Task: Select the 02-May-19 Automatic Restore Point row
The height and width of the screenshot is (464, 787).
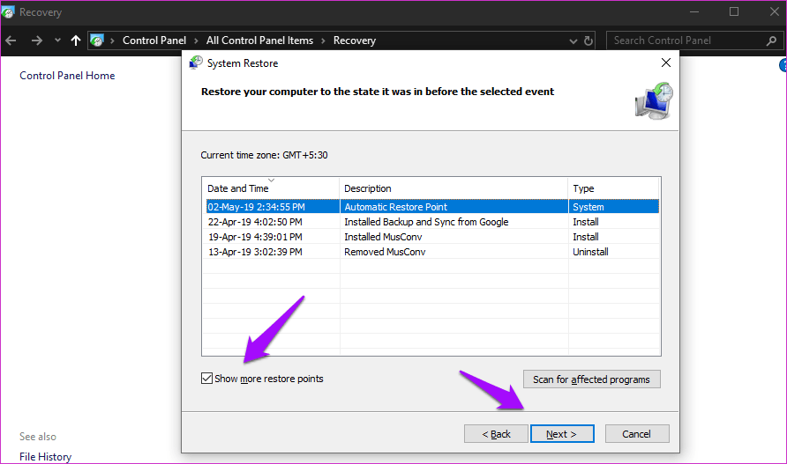Action: point(432,207)
